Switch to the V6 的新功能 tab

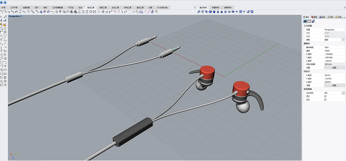click(x=162, y=8)
